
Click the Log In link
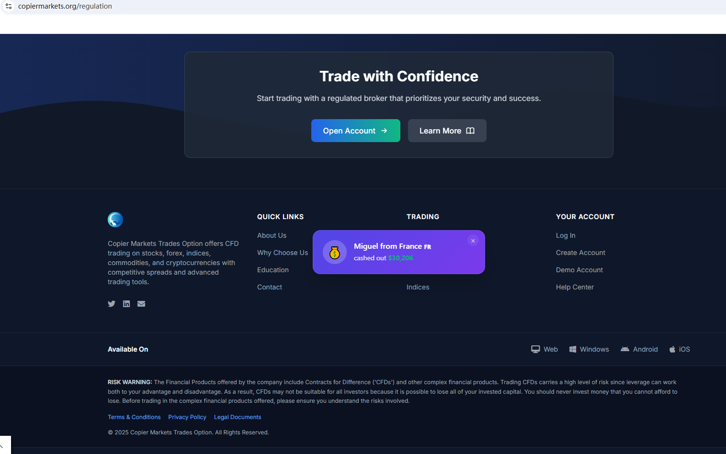tap(566, 235)
